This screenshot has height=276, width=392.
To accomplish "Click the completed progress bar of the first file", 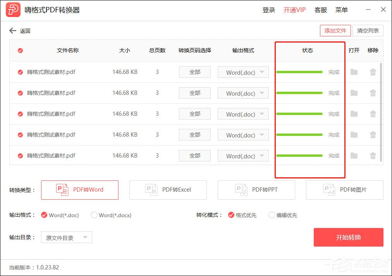I will [299, 72].
